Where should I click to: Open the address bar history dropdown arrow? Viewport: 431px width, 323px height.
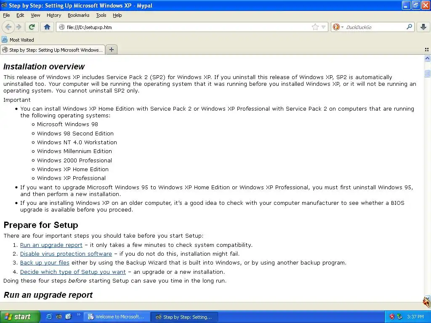(324, 27)
